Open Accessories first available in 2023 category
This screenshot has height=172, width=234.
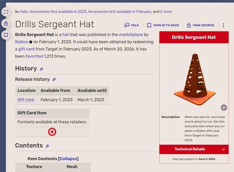[x=58, y=12]
